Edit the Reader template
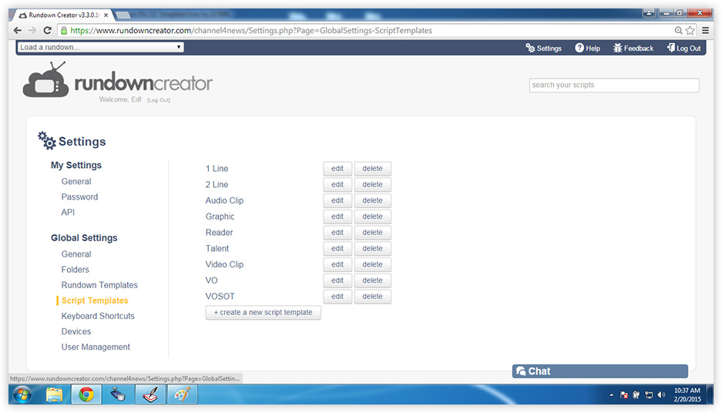 click(x=337, y=233)
